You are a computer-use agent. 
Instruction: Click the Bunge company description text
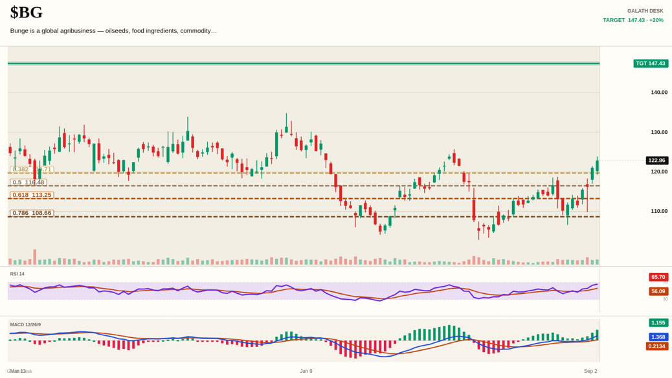tap(113, 31)
